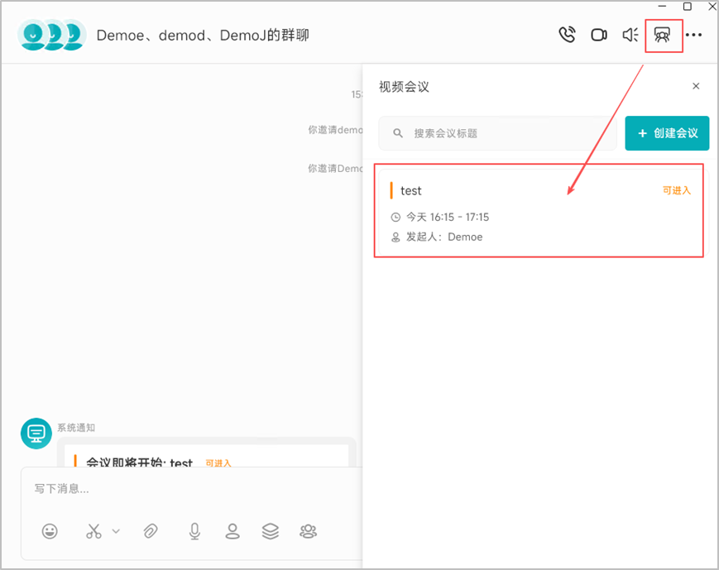719x570 pixels.
Task: Record a voice message with the microphone
Action: point(194,531)
